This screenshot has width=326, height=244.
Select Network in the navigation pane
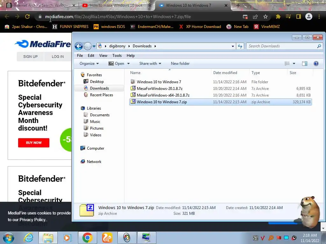click(x=94, y=162)
